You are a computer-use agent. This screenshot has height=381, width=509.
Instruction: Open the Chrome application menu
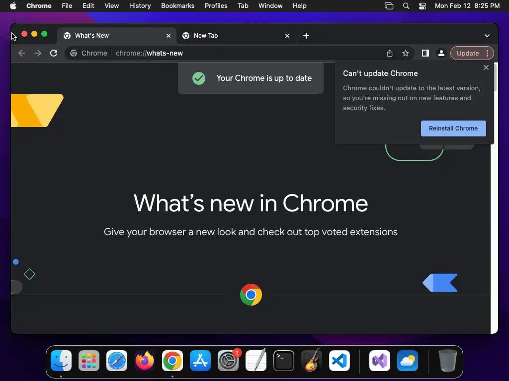pyautogui.click(x=39, y=6)
